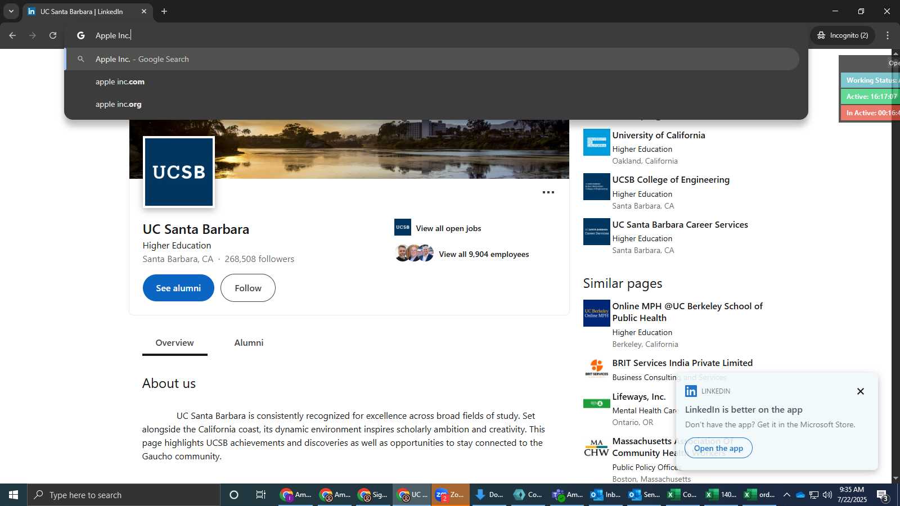900x506 pixels.
Task: Click the Lifeways logo icon
Action: (597, 403)
